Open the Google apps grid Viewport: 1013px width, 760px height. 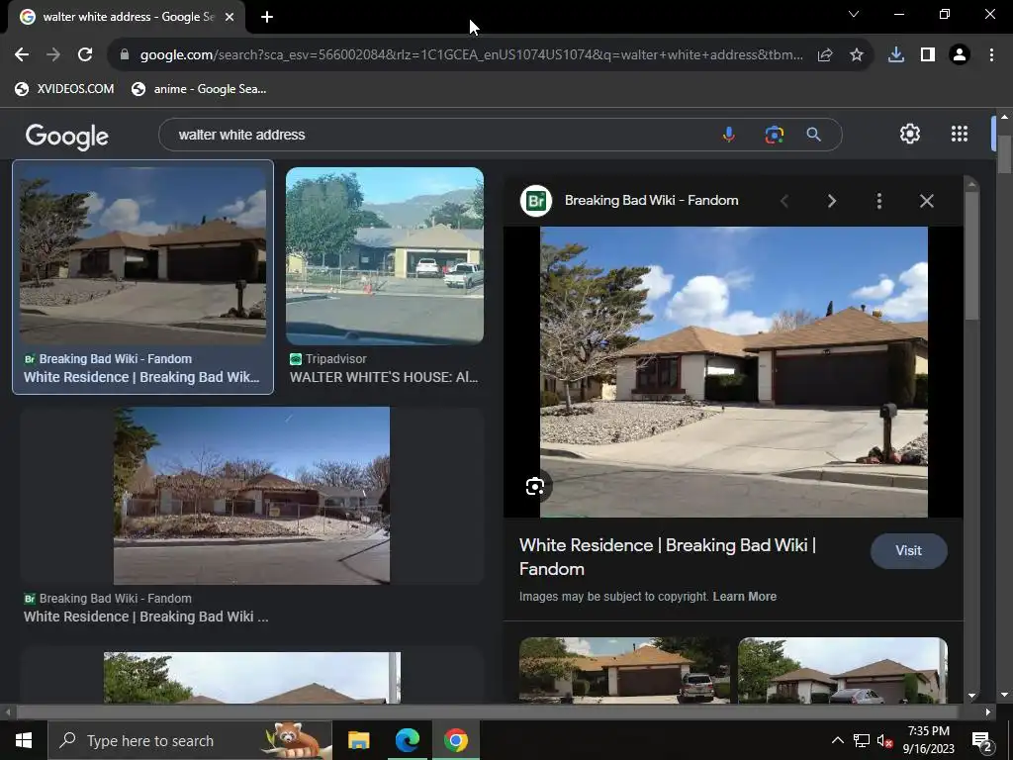point(960,134)
